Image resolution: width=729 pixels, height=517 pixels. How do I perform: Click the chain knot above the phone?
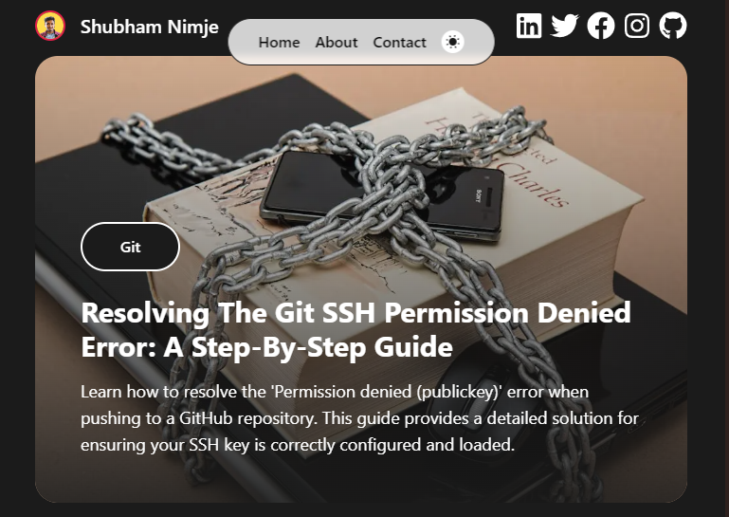pos(395,154)
